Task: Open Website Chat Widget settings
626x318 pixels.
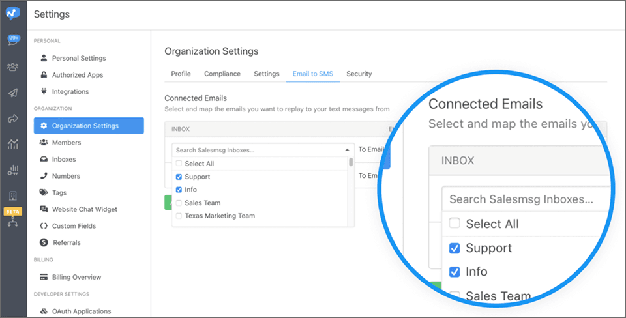Action: [84, 209]
